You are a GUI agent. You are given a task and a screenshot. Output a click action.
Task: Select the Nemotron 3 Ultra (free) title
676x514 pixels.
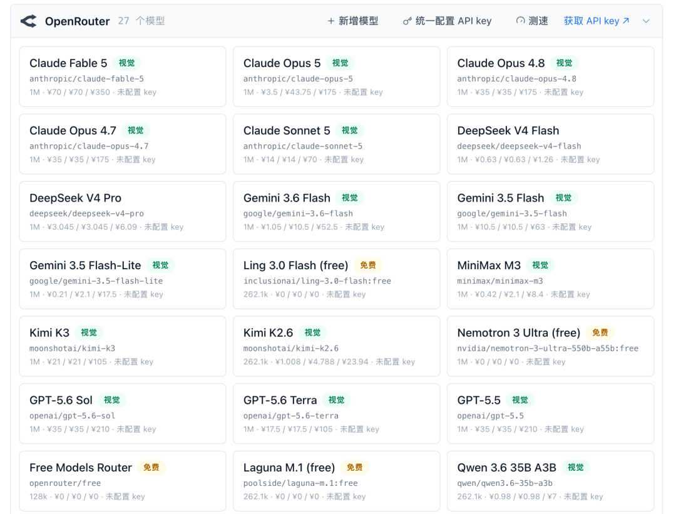[519, 333]
